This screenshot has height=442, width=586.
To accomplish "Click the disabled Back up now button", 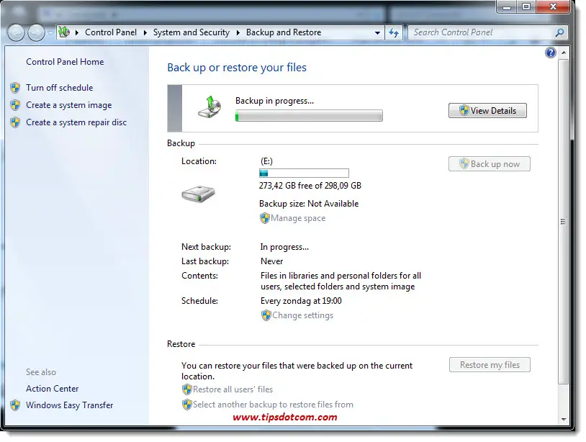I will (490, 163).
